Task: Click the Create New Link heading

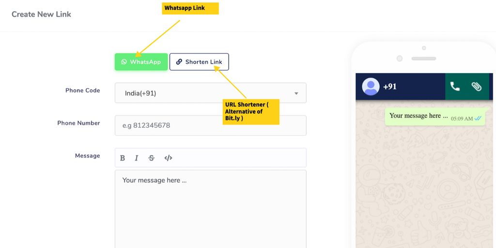Action: [42, 14]
